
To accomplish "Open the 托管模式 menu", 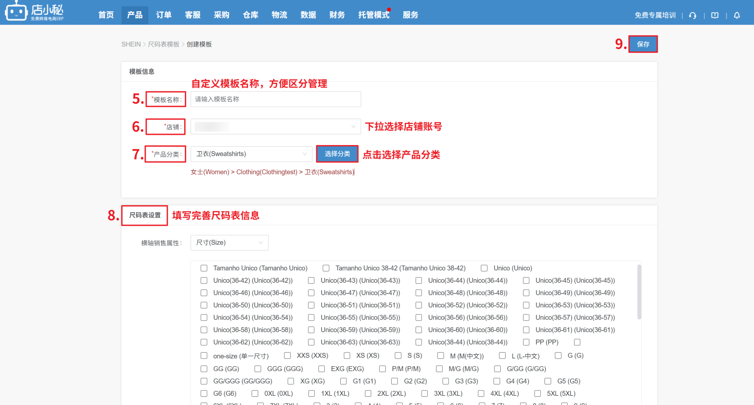I will (x=374, y=15).
